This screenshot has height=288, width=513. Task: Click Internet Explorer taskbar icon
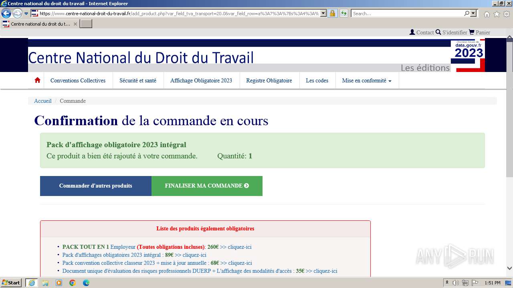(x=31, y=283)
